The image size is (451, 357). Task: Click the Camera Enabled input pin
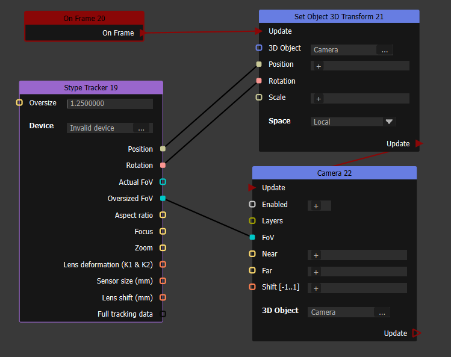point(252,205)
